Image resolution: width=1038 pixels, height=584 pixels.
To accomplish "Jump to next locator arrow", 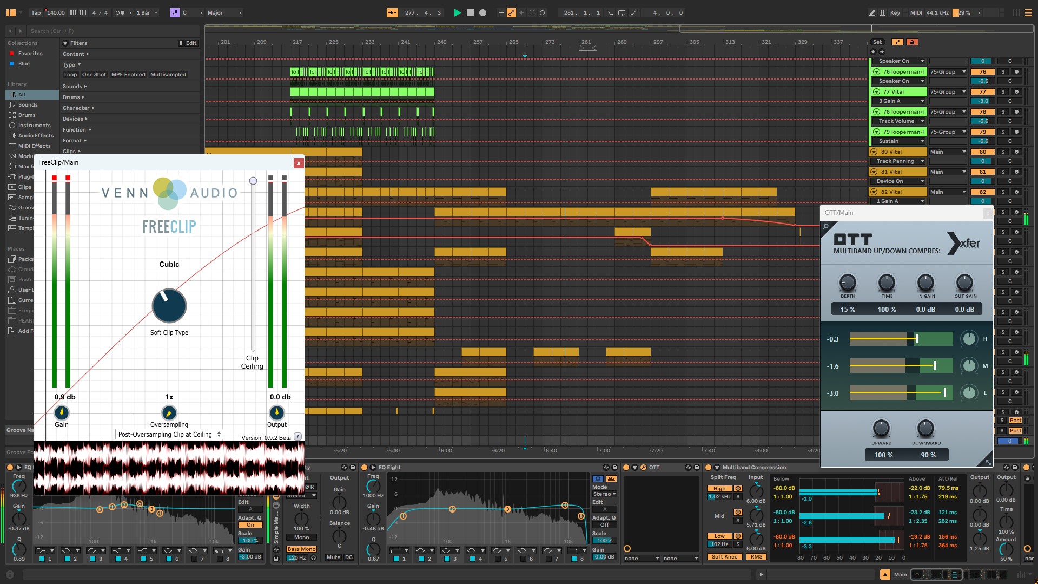I will (882, 51).
